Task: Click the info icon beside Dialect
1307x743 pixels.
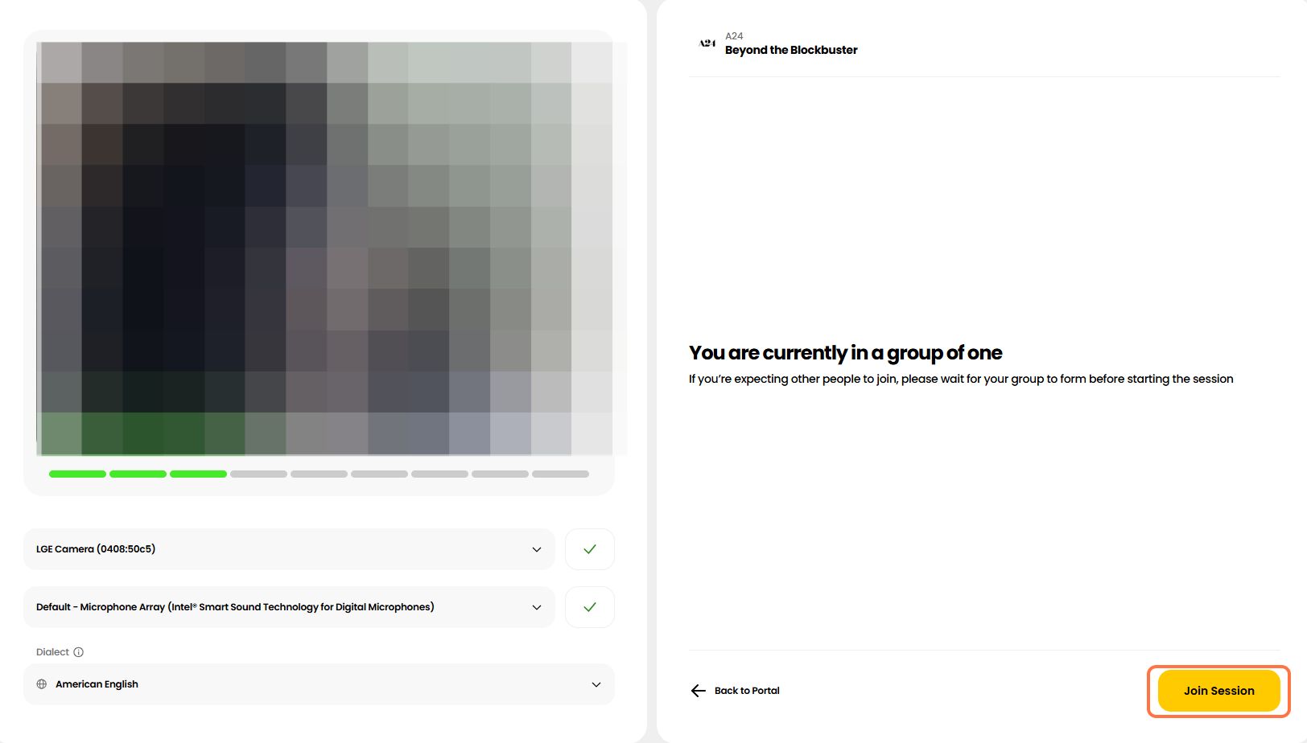Action: click(x=79, y=652)
